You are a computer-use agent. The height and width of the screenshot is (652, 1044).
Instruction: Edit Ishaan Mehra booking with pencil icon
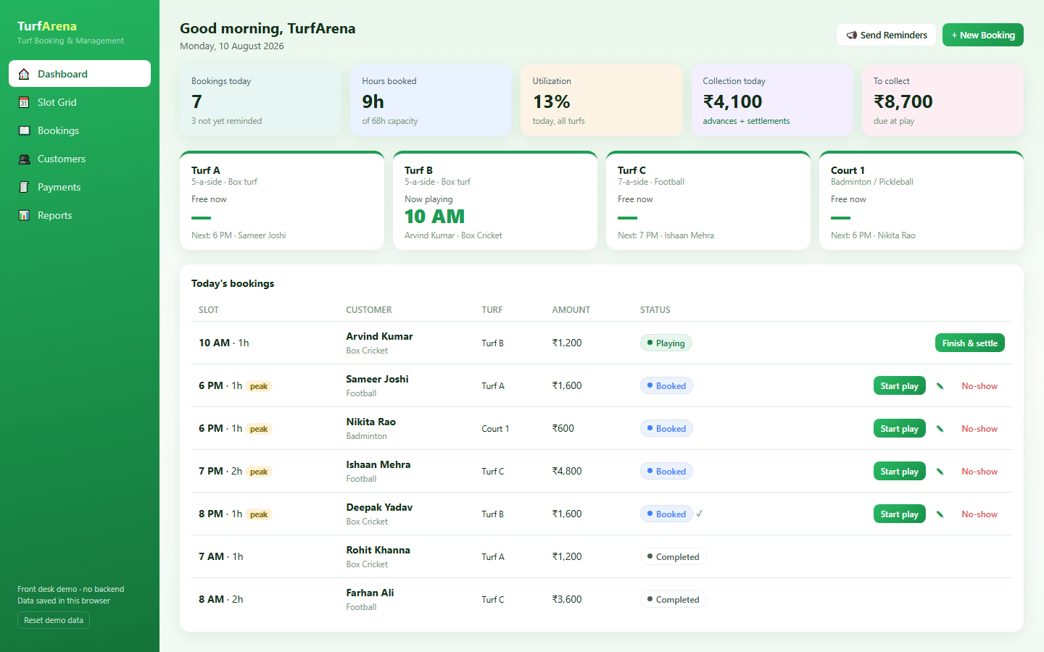[x=940, y=472]
